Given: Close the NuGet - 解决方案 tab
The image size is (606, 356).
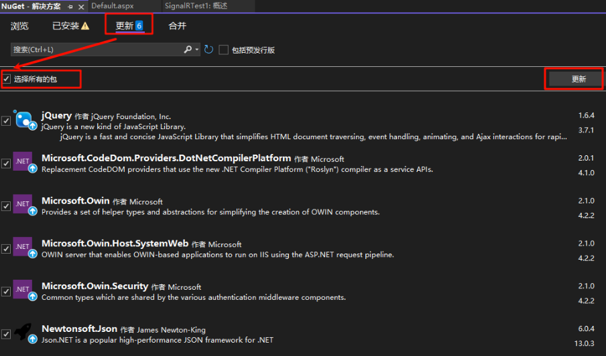Looking at the screenshot, I should click(x=81, y=7).
